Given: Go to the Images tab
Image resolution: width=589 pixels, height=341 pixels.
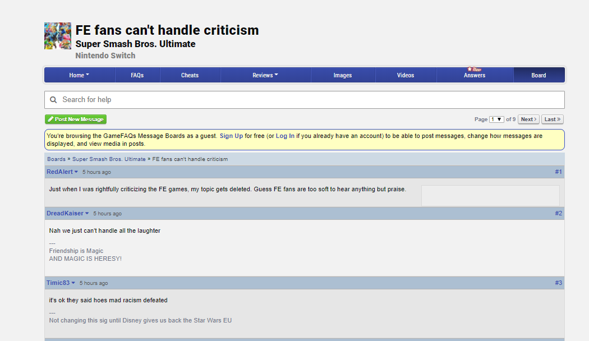Looking at the screenshot, I should (343, 75).
